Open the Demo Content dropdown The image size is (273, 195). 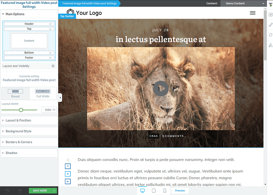[243, 3]
